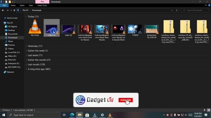The width and height of the screenshot is (211, 118).
Task: Open Desktop folder in the sidebar
Action: coord(10,30)
